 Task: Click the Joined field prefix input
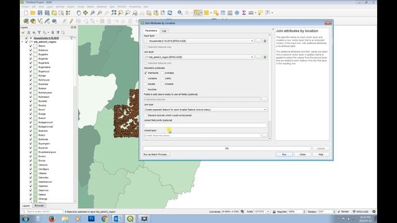(x=205, y=125)
